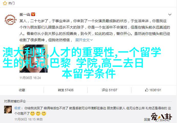Open the 评论 51107 comments tab

[109, 90]
